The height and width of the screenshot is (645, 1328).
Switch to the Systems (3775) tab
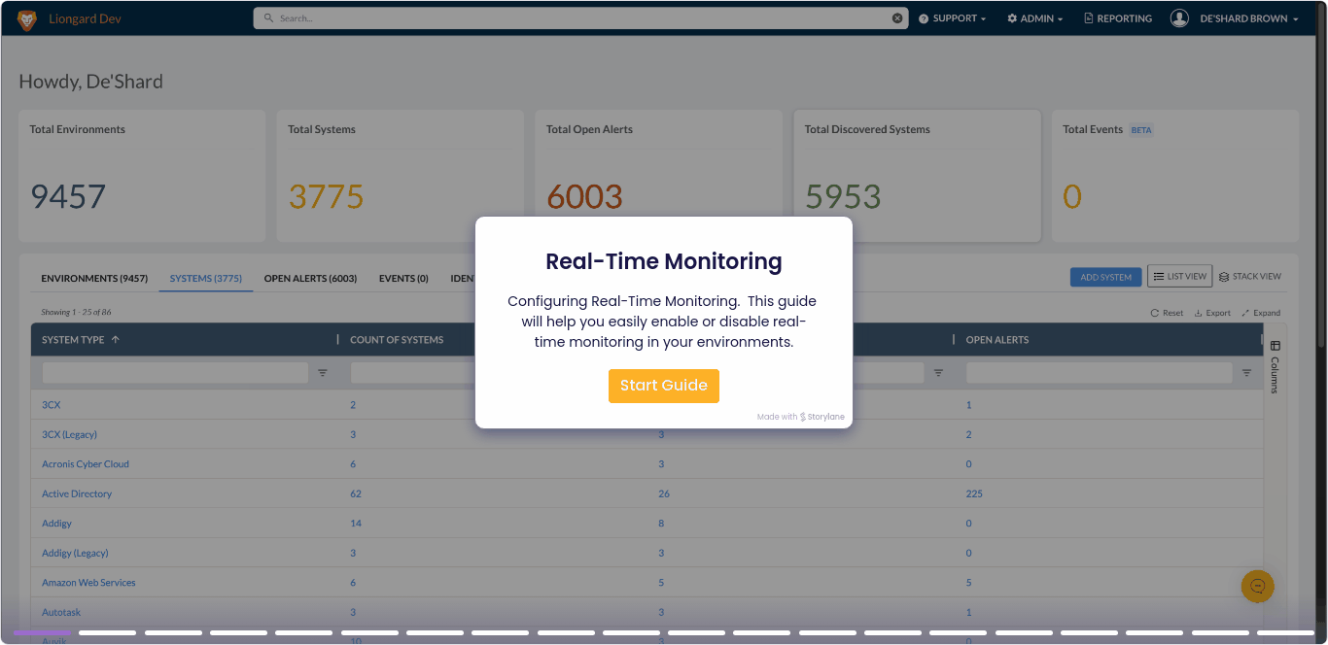point(206,279)
